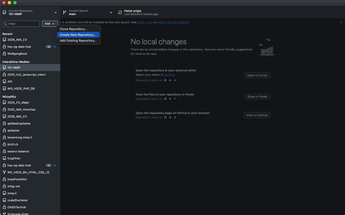Toggle the Add dropdown button
Image resolution: width=345 pixels, height=215 pixels.
(x=50, y=24)
